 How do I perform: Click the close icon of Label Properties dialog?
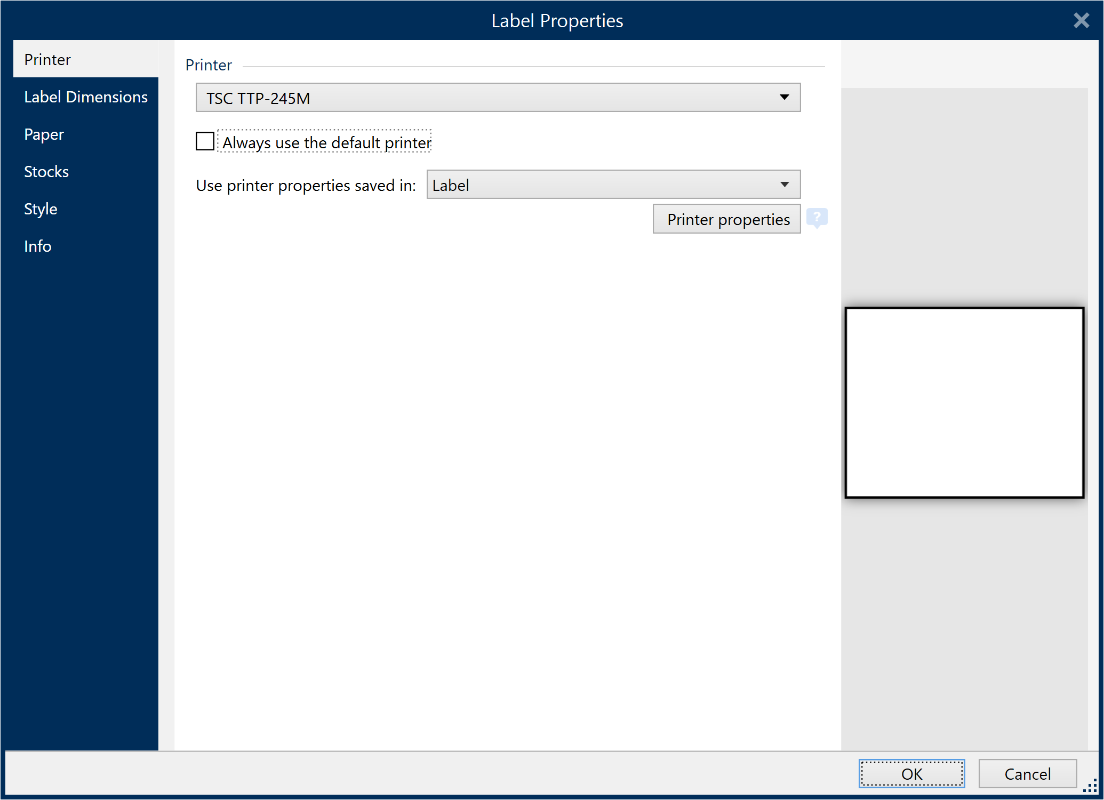tap(1081, 20)
